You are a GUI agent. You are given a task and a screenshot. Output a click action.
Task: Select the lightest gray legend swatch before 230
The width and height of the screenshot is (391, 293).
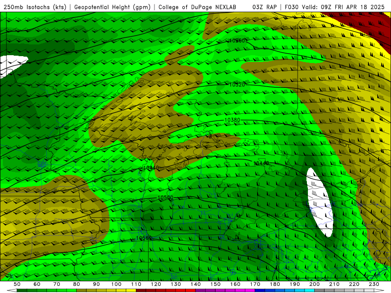point(369,291)
